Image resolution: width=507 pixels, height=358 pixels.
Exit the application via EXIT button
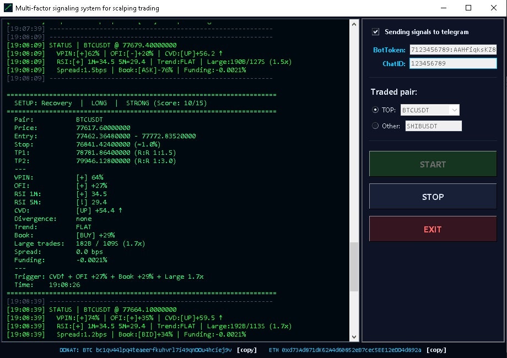[433, 229]
